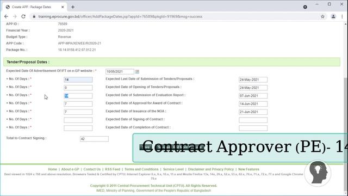Screen dimensions: 348x196
Task: Select the Create APP : Package Dates tab
Action: click(35, 7)
